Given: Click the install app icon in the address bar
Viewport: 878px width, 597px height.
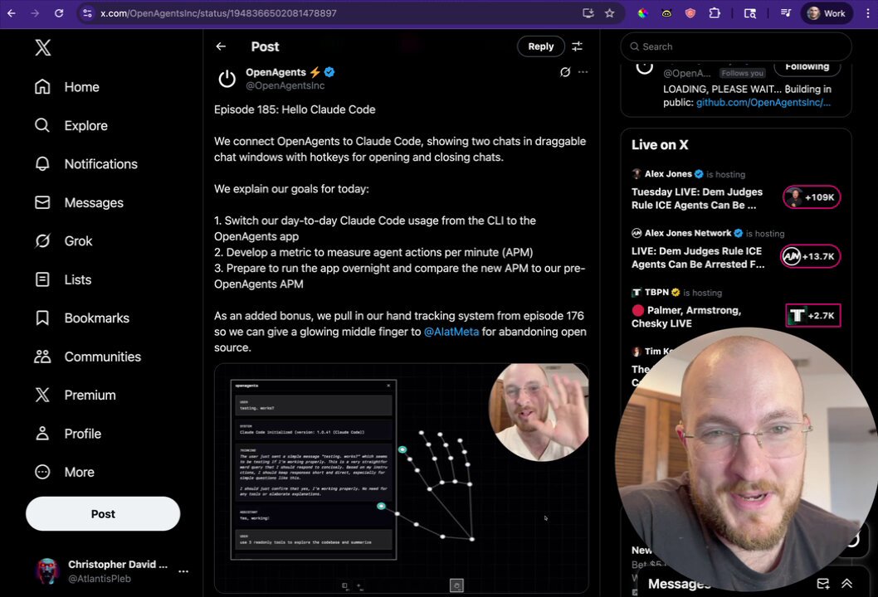Looking at the screenshot, I should click(588, 13).
